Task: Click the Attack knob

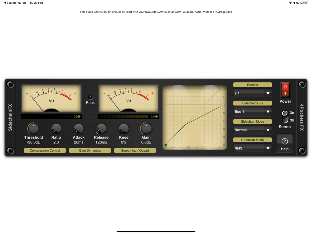Action: (x=79, y=129)
